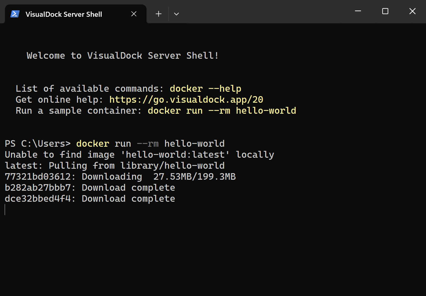Click layer ID dce32bbed4f4
The width and height of the screenshot is (426, 296).
click(x=38, y=199)
